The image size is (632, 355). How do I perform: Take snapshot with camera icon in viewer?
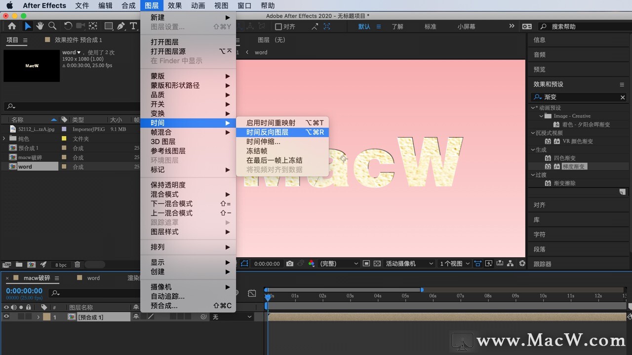click(290, 264)
